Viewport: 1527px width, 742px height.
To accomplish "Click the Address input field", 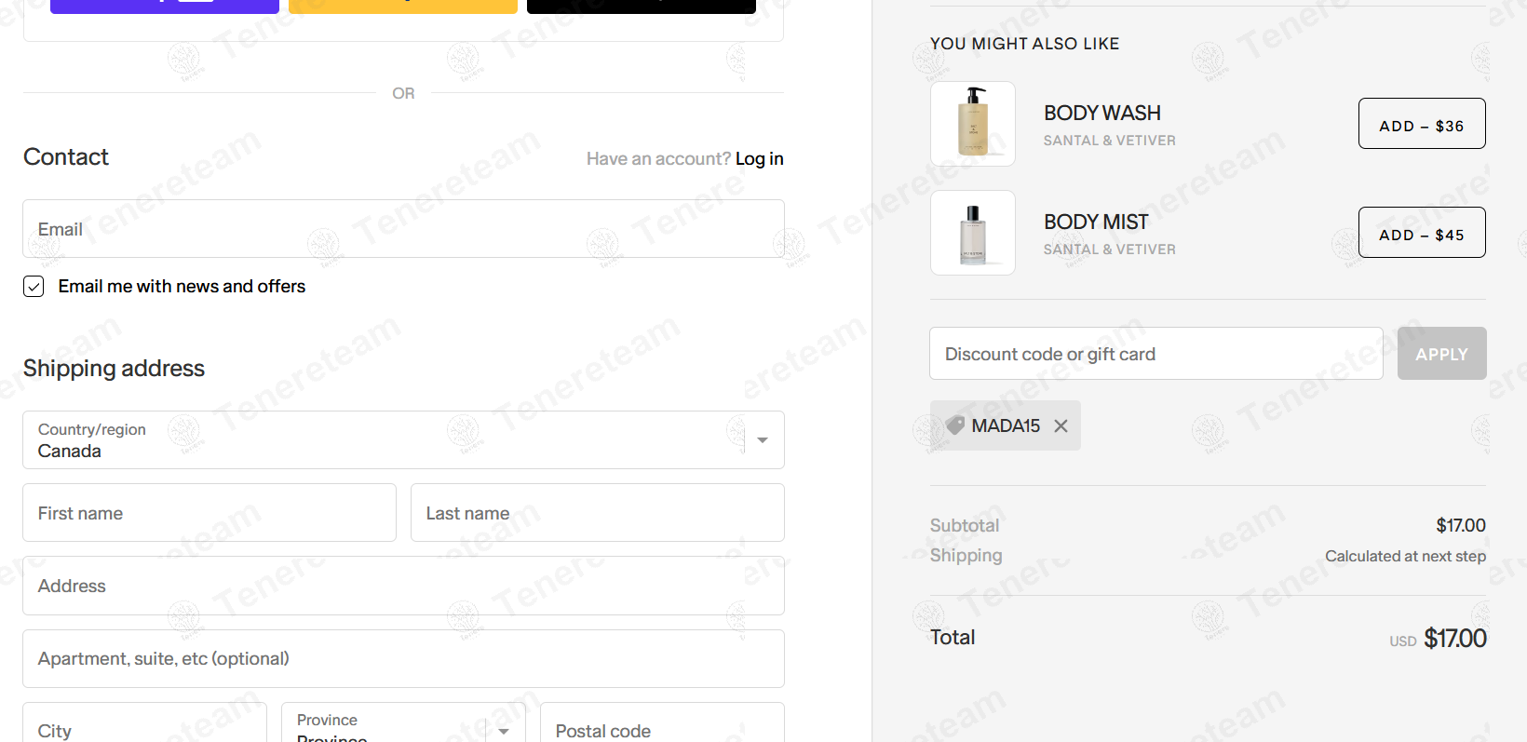I will 403,586.
